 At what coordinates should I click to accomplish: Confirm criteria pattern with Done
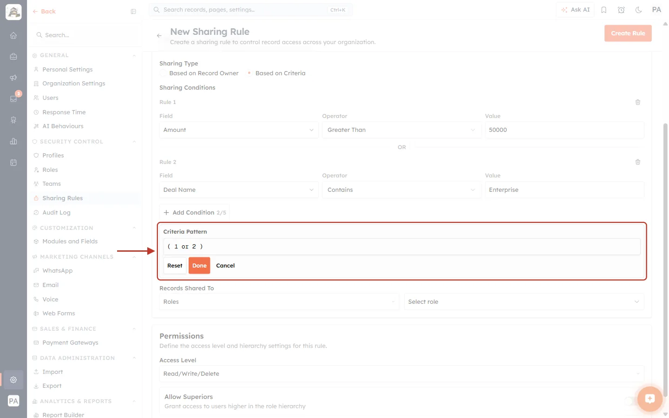199,266
